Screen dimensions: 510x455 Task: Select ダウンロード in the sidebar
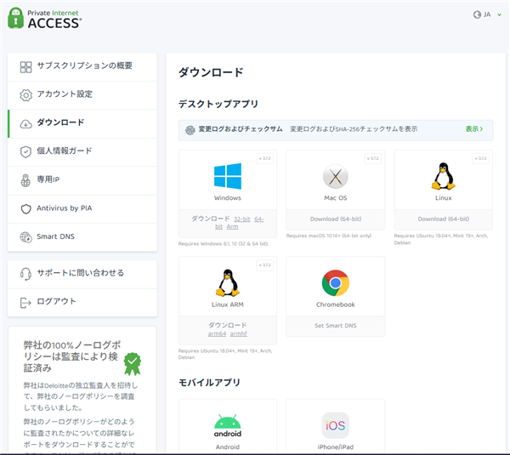(x=82, y=123)
